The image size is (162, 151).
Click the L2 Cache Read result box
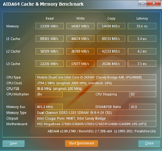[x=50, y=51]
